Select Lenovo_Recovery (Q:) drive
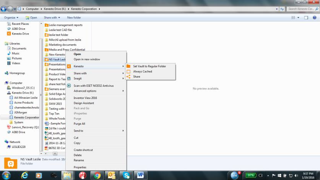Screen dimensions: 320x180 [x=23, y=127]
